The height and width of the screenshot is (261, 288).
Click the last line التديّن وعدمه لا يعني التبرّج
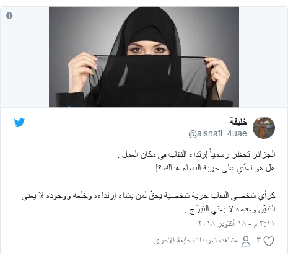(230, 209)
